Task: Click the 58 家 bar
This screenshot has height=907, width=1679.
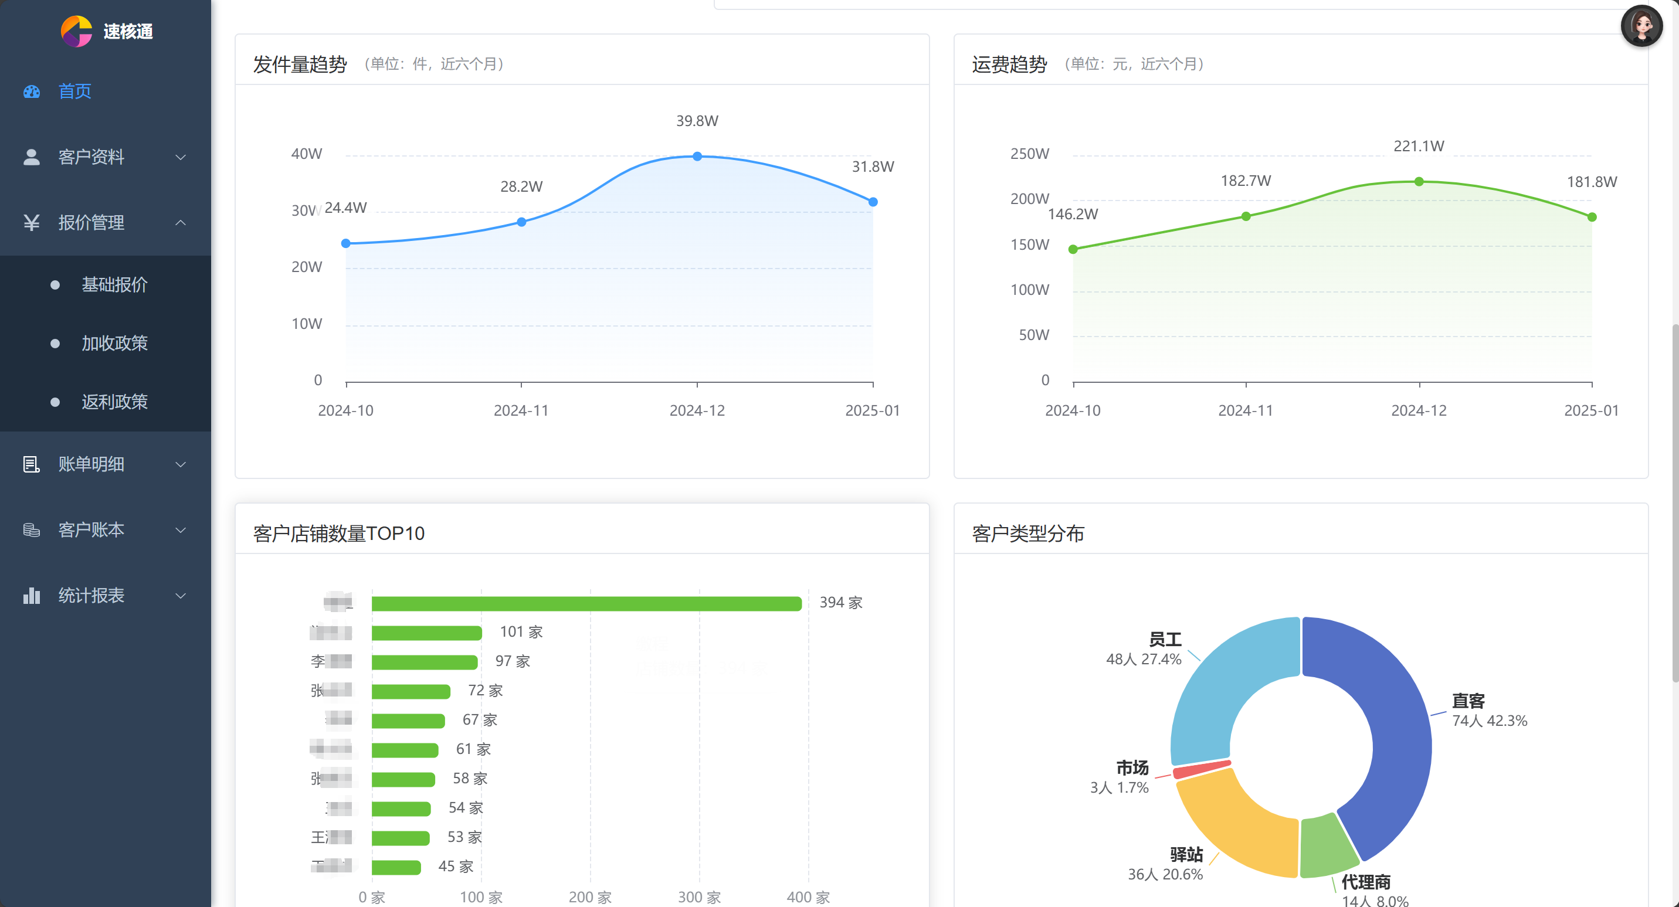Action: 403,780
